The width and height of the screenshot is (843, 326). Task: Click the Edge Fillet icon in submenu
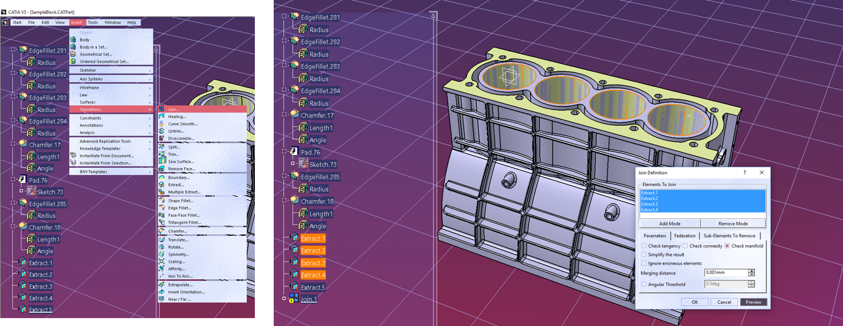[162, 208]
